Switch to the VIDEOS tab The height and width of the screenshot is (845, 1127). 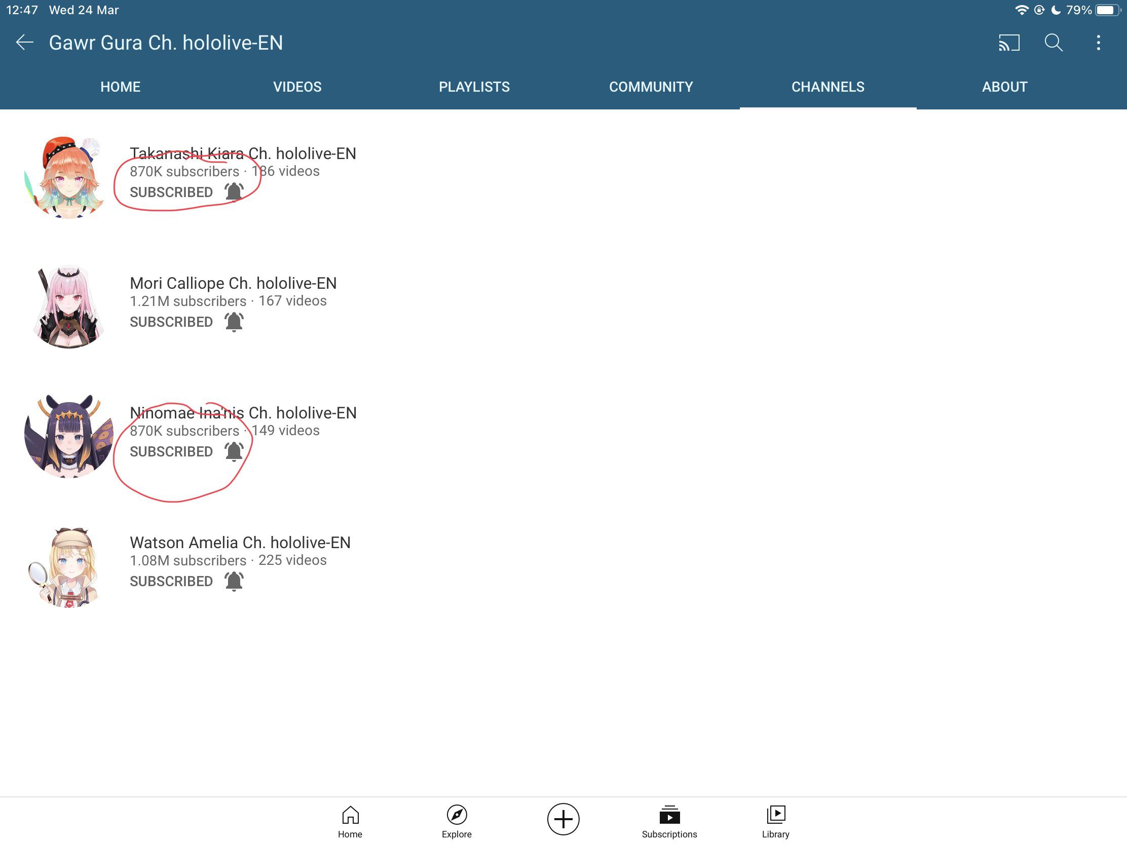point(297,87)
